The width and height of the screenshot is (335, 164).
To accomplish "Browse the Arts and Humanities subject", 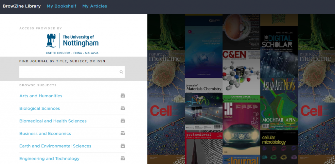I will [41, 96].
